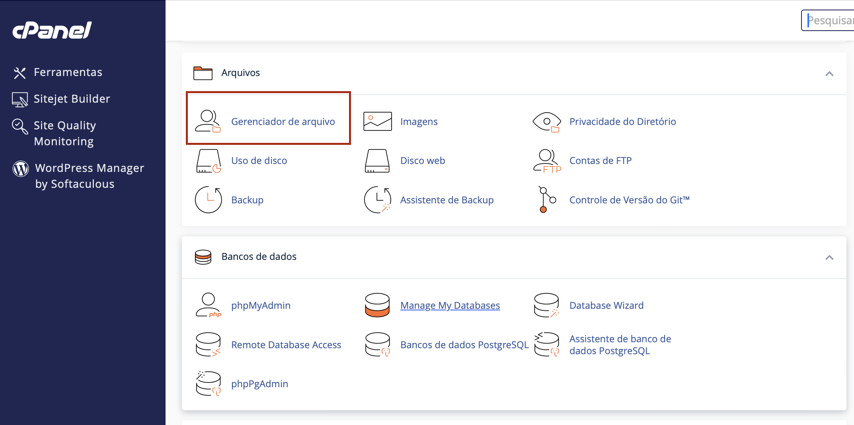Click the Arquivos folder icon

(x=203, y=73)
